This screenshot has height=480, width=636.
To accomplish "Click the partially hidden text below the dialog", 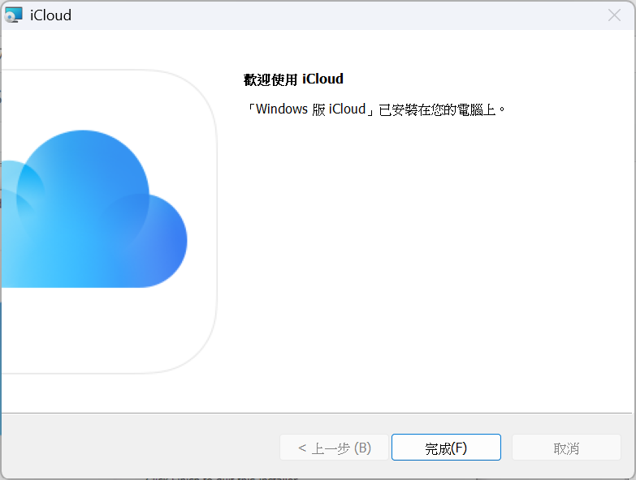I will click(221, 477).
